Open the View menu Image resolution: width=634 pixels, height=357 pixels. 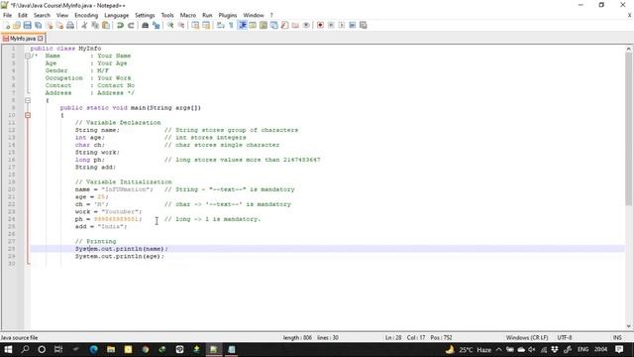click(x=62, y=15)
